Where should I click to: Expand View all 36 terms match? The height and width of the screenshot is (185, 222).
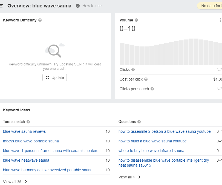[x=15, y=182]
